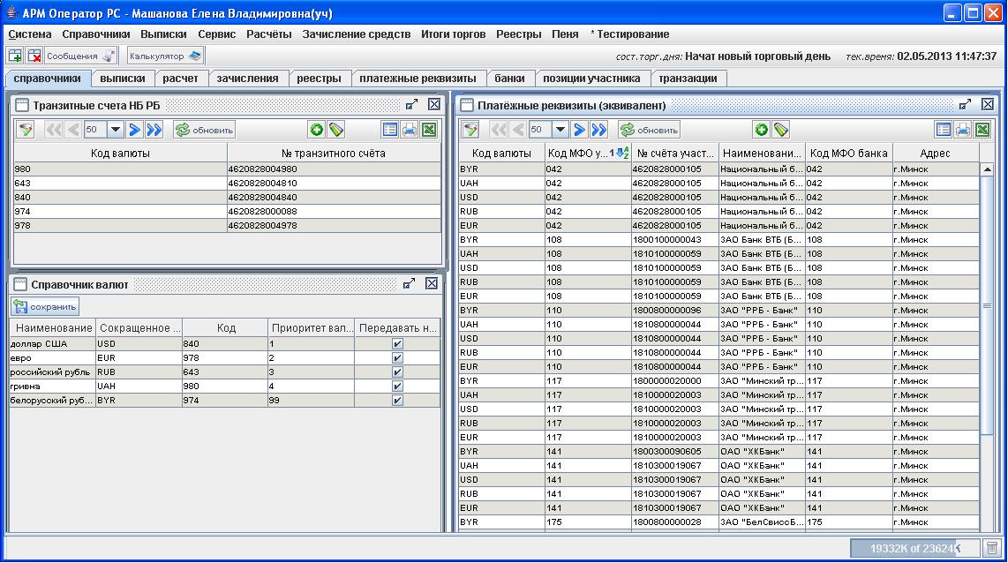Viewport: 1008px width, 563px height.
Task: Go to last page in Платёжные реквизиты
Action: (599, 130)
